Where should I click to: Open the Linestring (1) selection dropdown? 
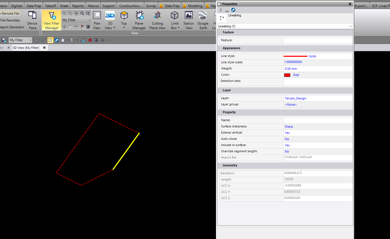point(285,26)
